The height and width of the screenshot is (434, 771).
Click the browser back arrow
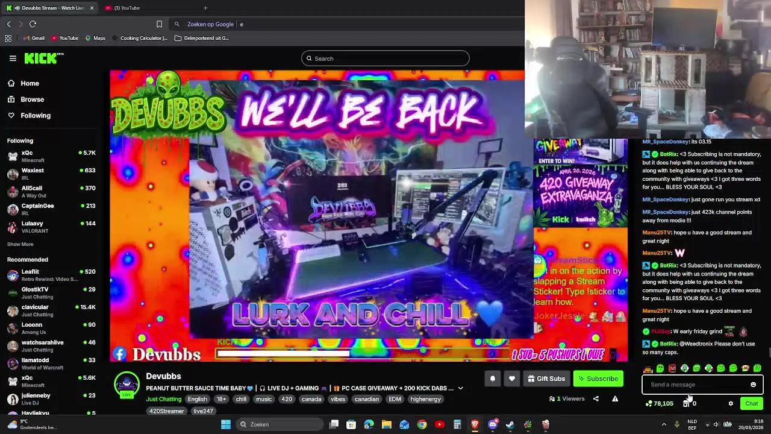point(8,24)
